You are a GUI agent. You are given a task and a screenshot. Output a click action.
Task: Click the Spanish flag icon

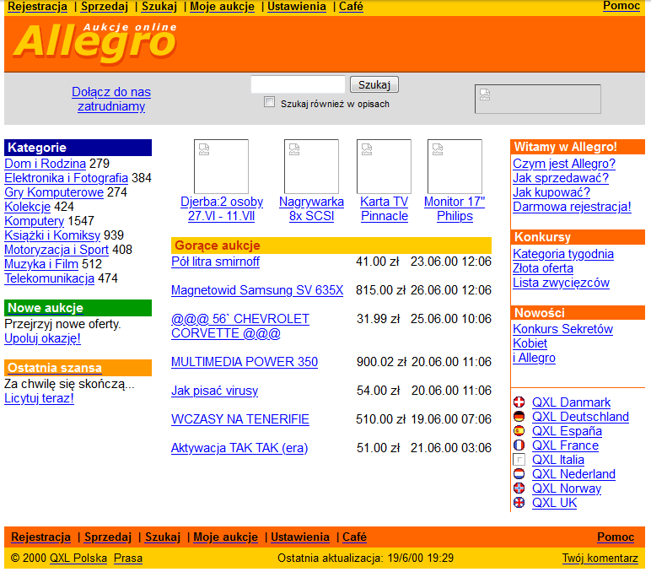click(x=519, y=431)
